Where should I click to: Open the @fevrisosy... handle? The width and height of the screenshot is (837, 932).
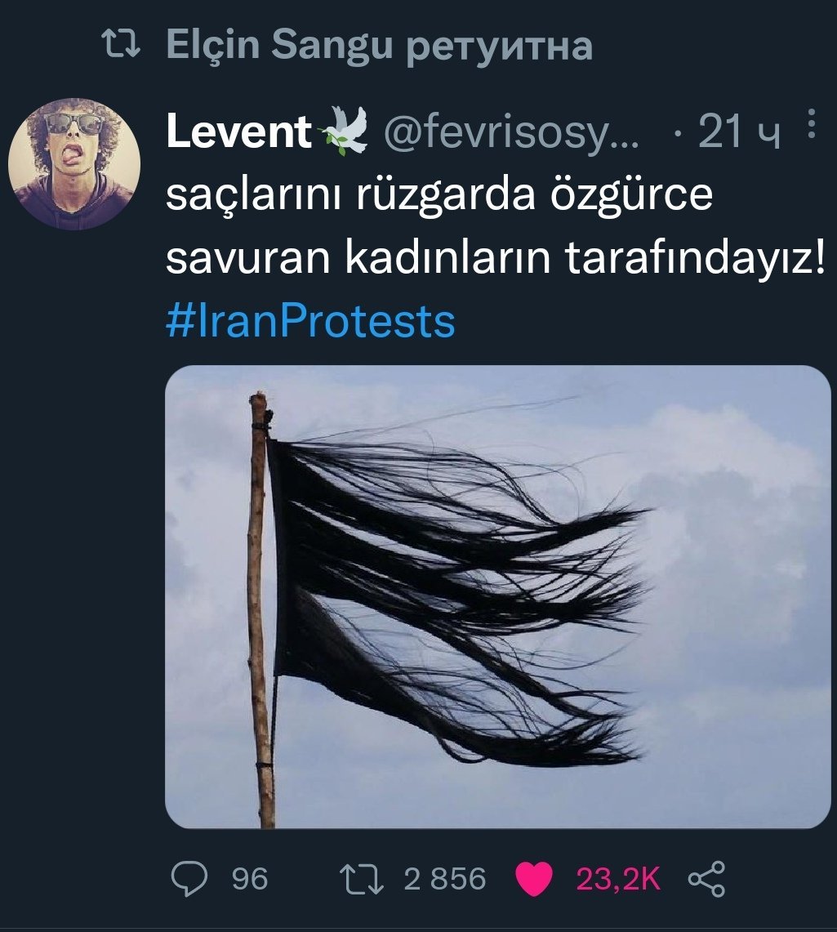[x=511, y=132]
